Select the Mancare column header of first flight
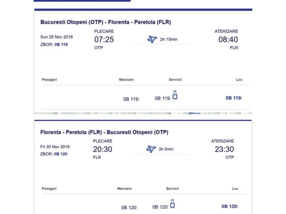This screenshot has height=214, width=286. 126,80
